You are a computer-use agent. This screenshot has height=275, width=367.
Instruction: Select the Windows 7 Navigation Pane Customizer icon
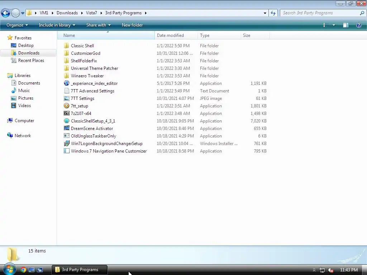point(66,151)
